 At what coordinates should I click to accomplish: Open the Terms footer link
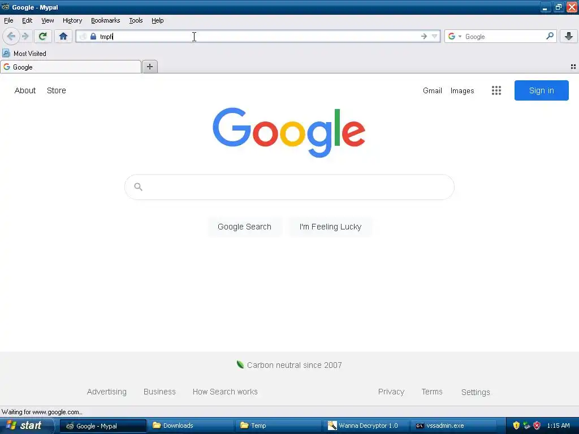click(x=432, y=392)
